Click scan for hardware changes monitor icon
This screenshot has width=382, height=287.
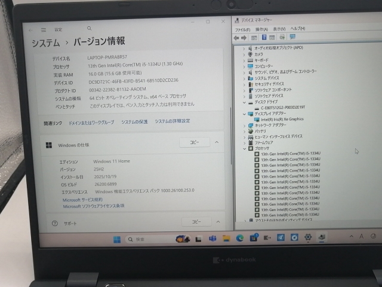(x=292, y=37)
